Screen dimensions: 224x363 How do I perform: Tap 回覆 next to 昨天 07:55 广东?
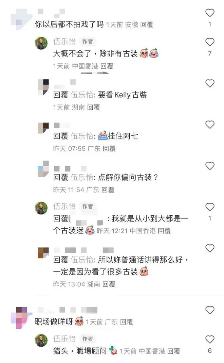pyautogui.click(x=109, y=148)
